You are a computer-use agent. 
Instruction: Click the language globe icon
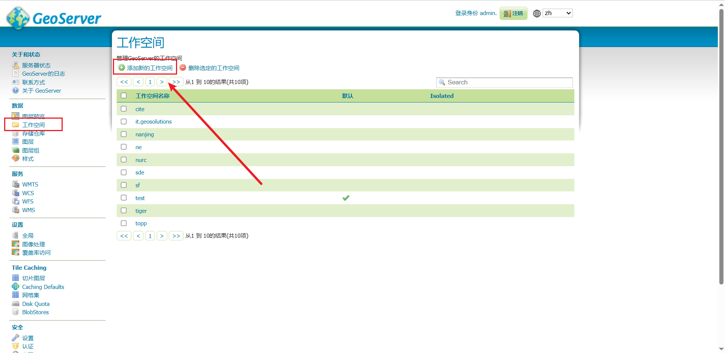pos(537,14)
